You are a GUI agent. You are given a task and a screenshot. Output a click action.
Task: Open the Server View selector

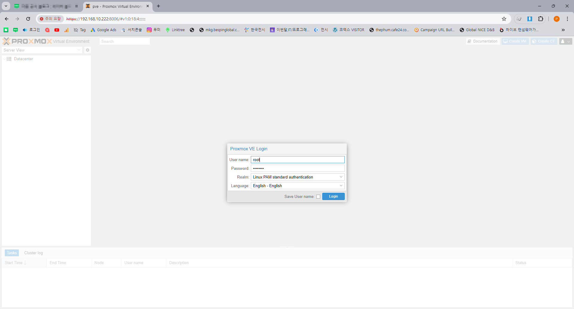[42, 50]
